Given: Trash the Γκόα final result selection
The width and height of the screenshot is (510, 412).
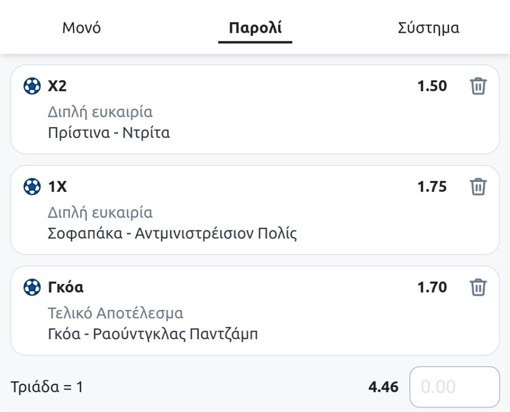Looking at the screenshot, I should [478, 287].
